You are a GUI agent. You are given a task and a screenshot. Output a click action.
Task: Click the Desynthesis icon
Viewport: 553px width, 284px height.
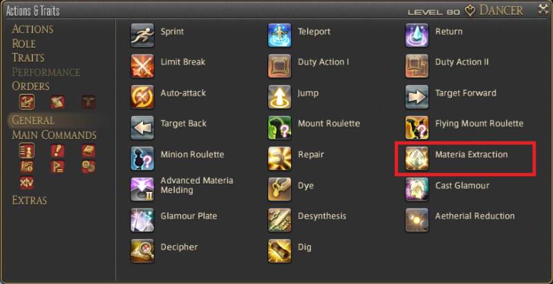click(279, 220)
